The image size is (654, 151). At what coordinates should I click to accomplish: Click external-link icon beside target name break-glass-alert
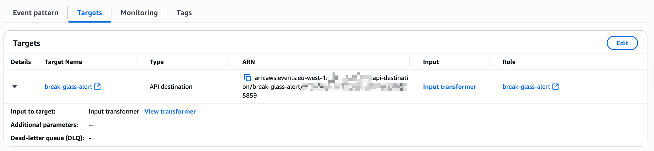point(97,86)
